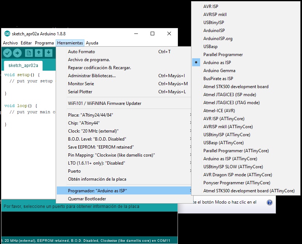Image resolution: width=302 pixels, height=244 pixels.
Task: Select Atmel STK500 development board
Action: click(x=246, y=87)
